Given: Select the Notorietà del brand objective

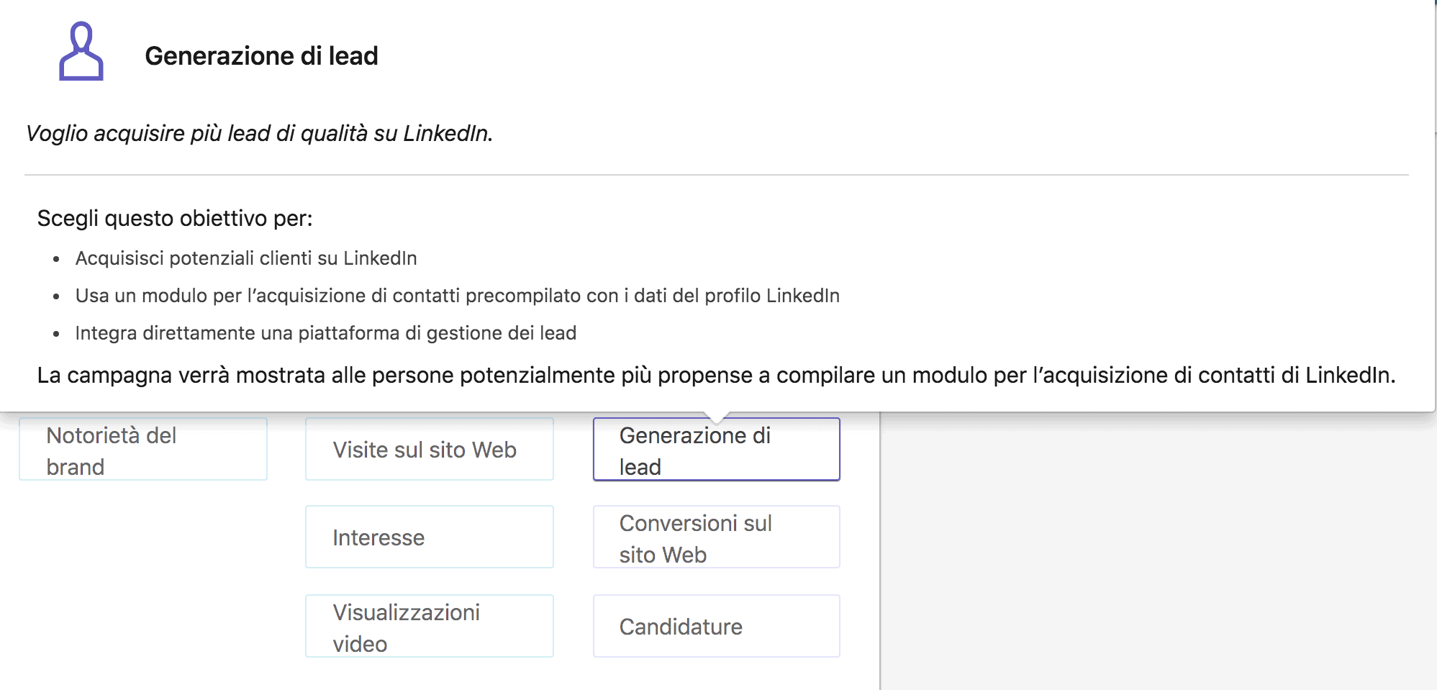Looking at the screenshot, I should [x=143, y=449].
